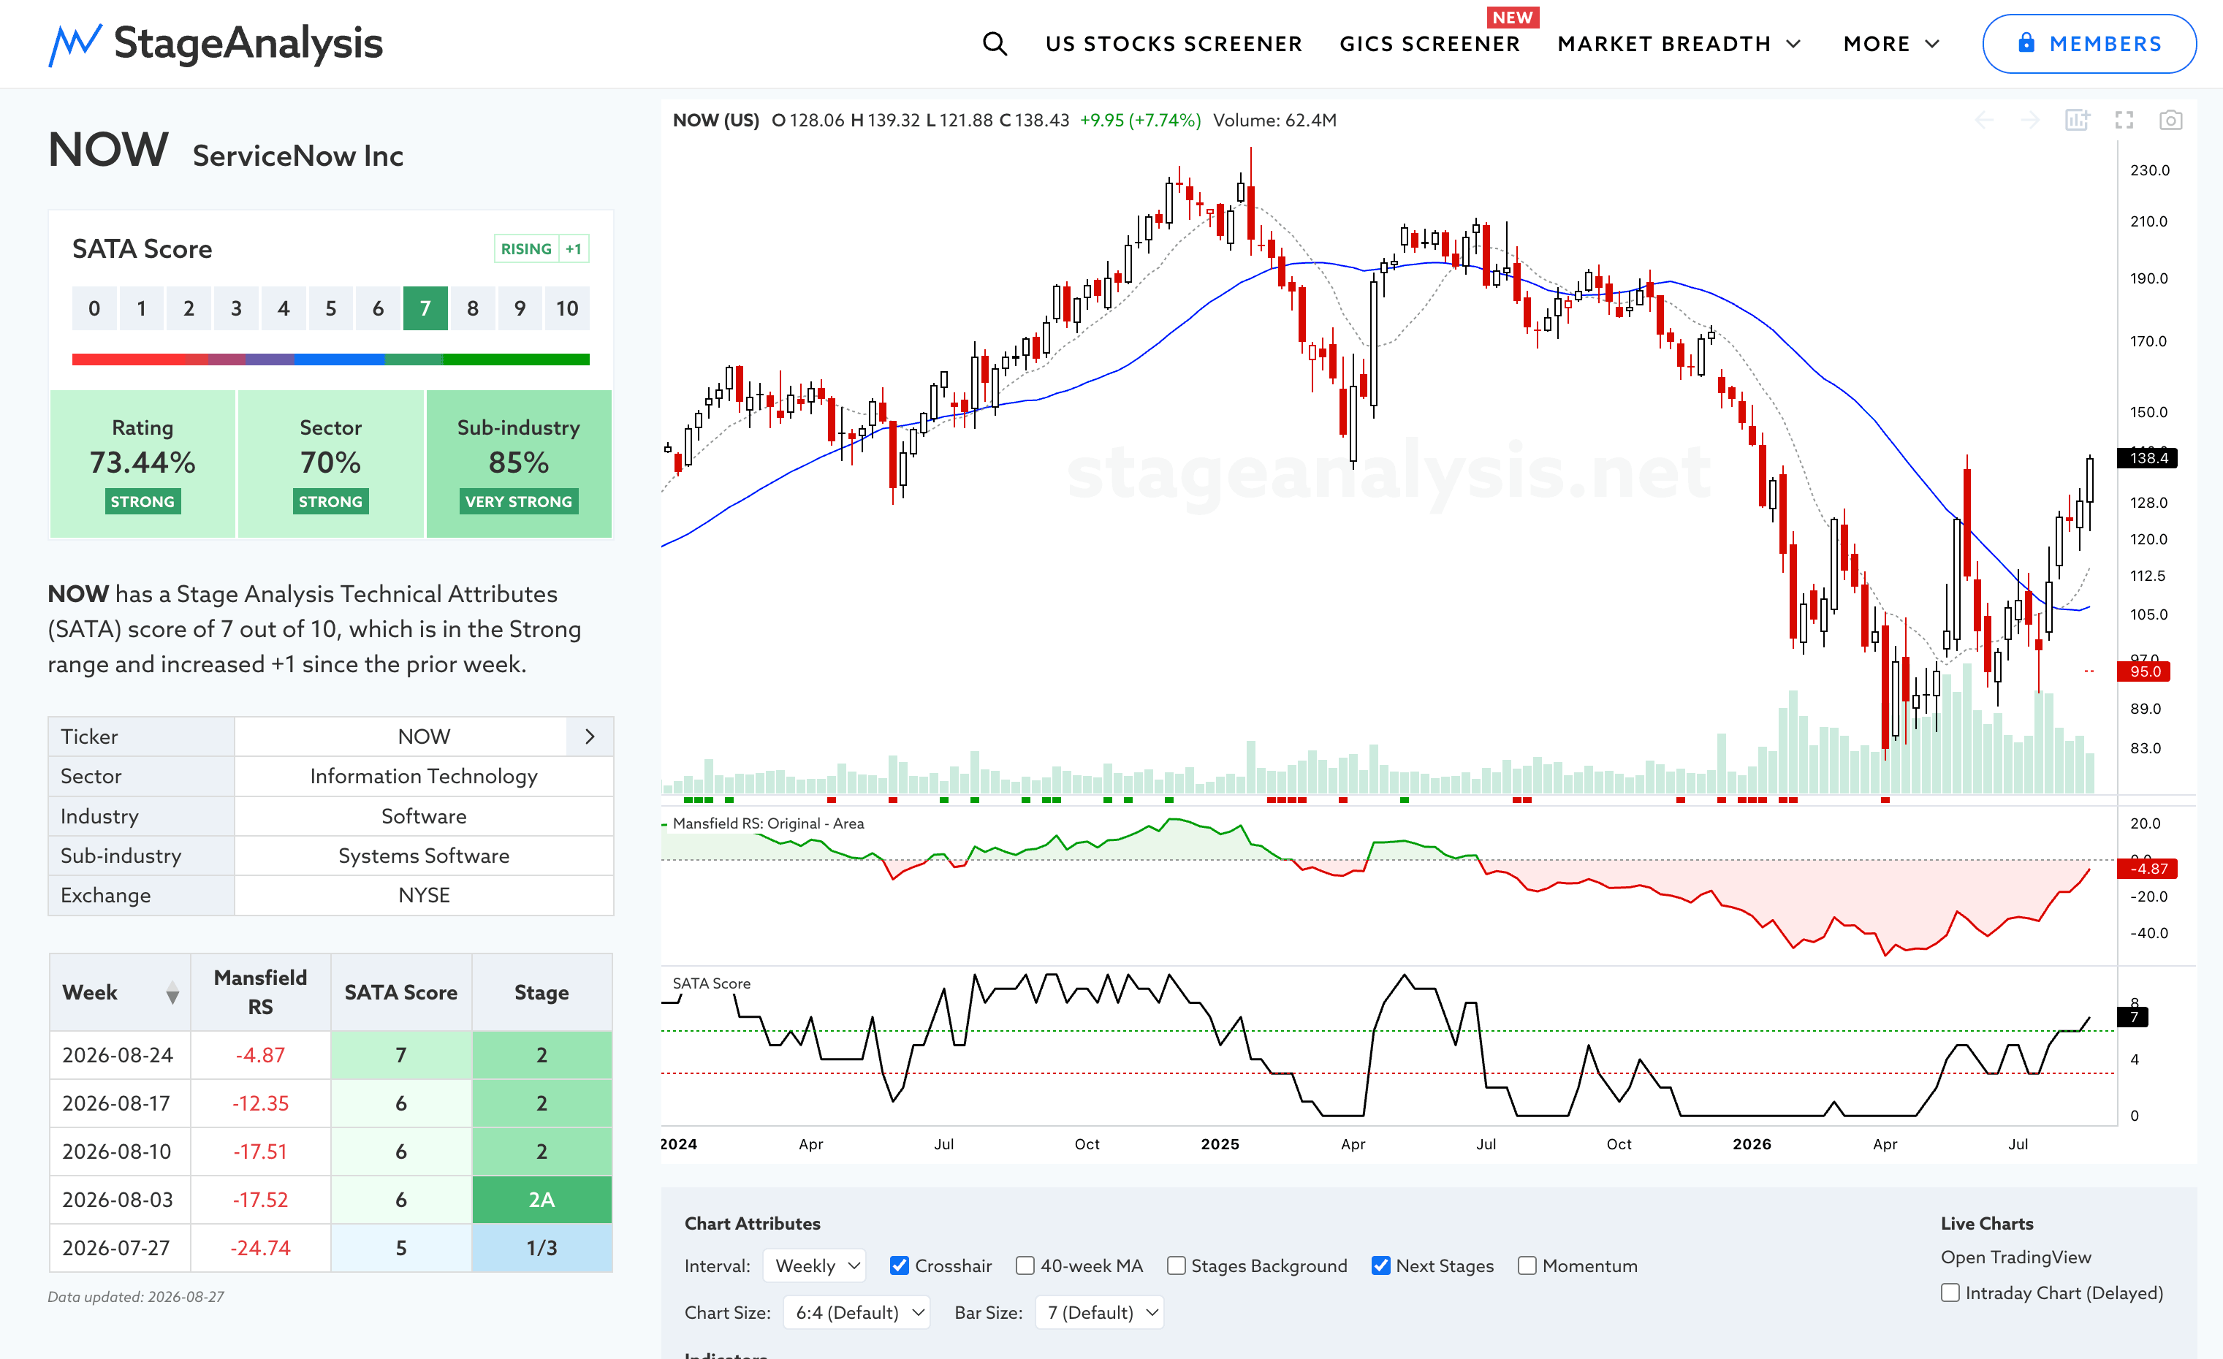Click the 1/3 stage cell
2223x1359 pixels.
(x=541, y=1248)
